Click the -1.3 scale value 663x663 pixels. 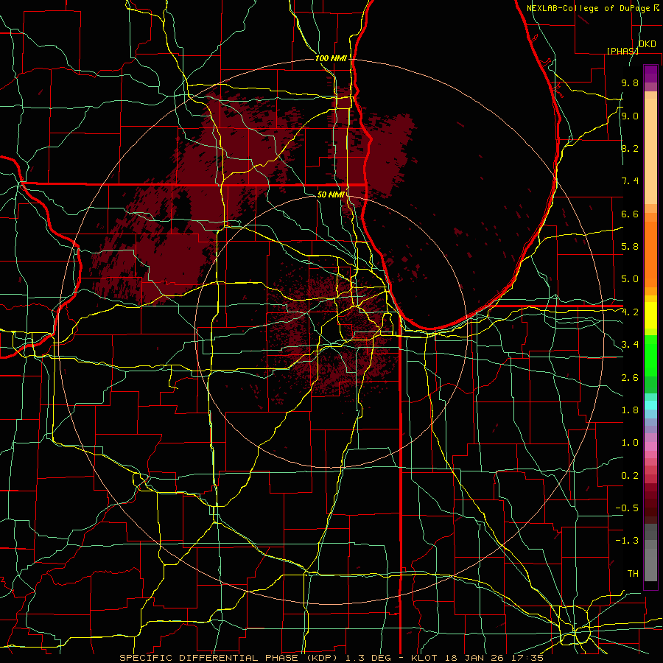pos(627,541)
